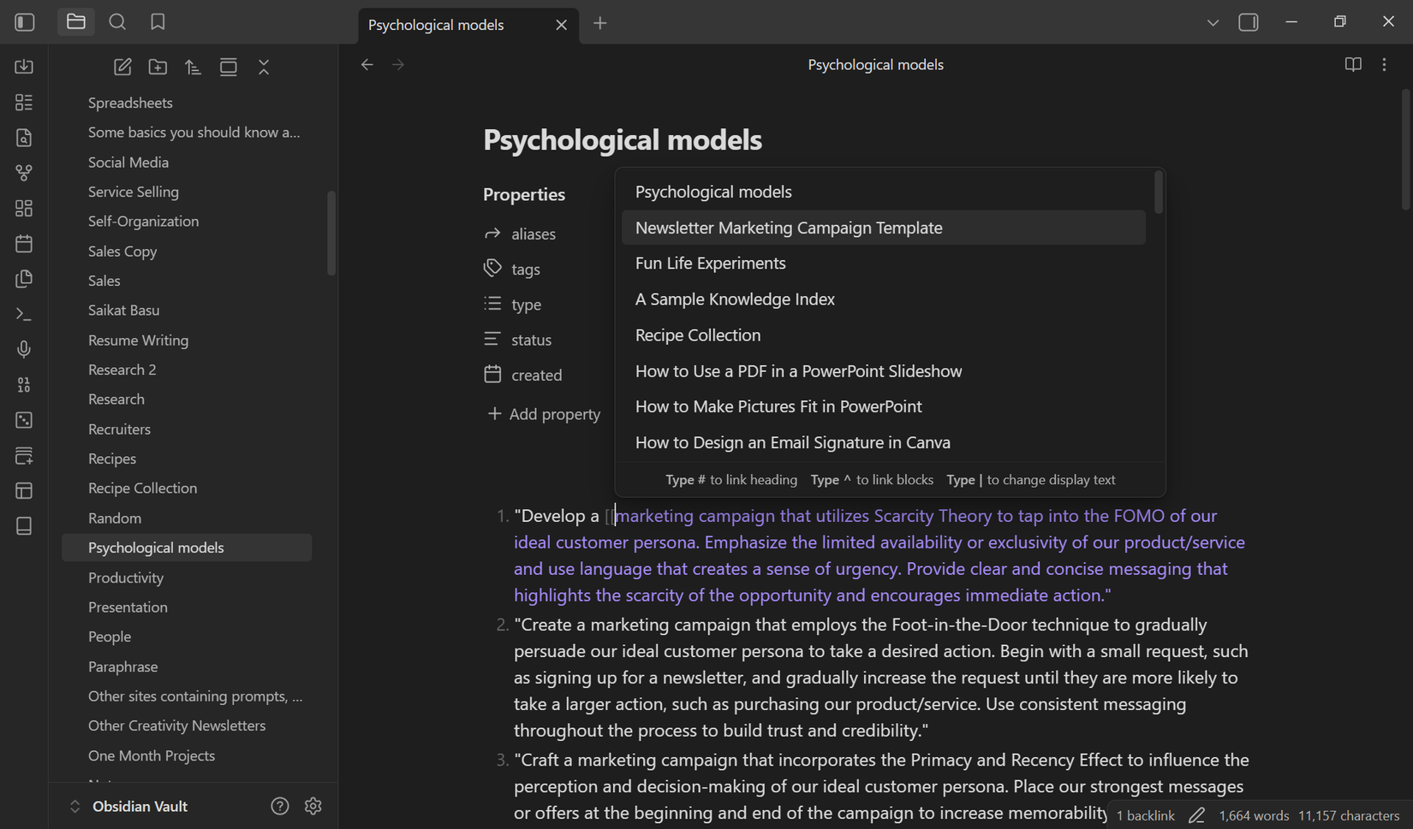Create a new folder
This screenshot has width=1413, height=829.
pos(158,67)
